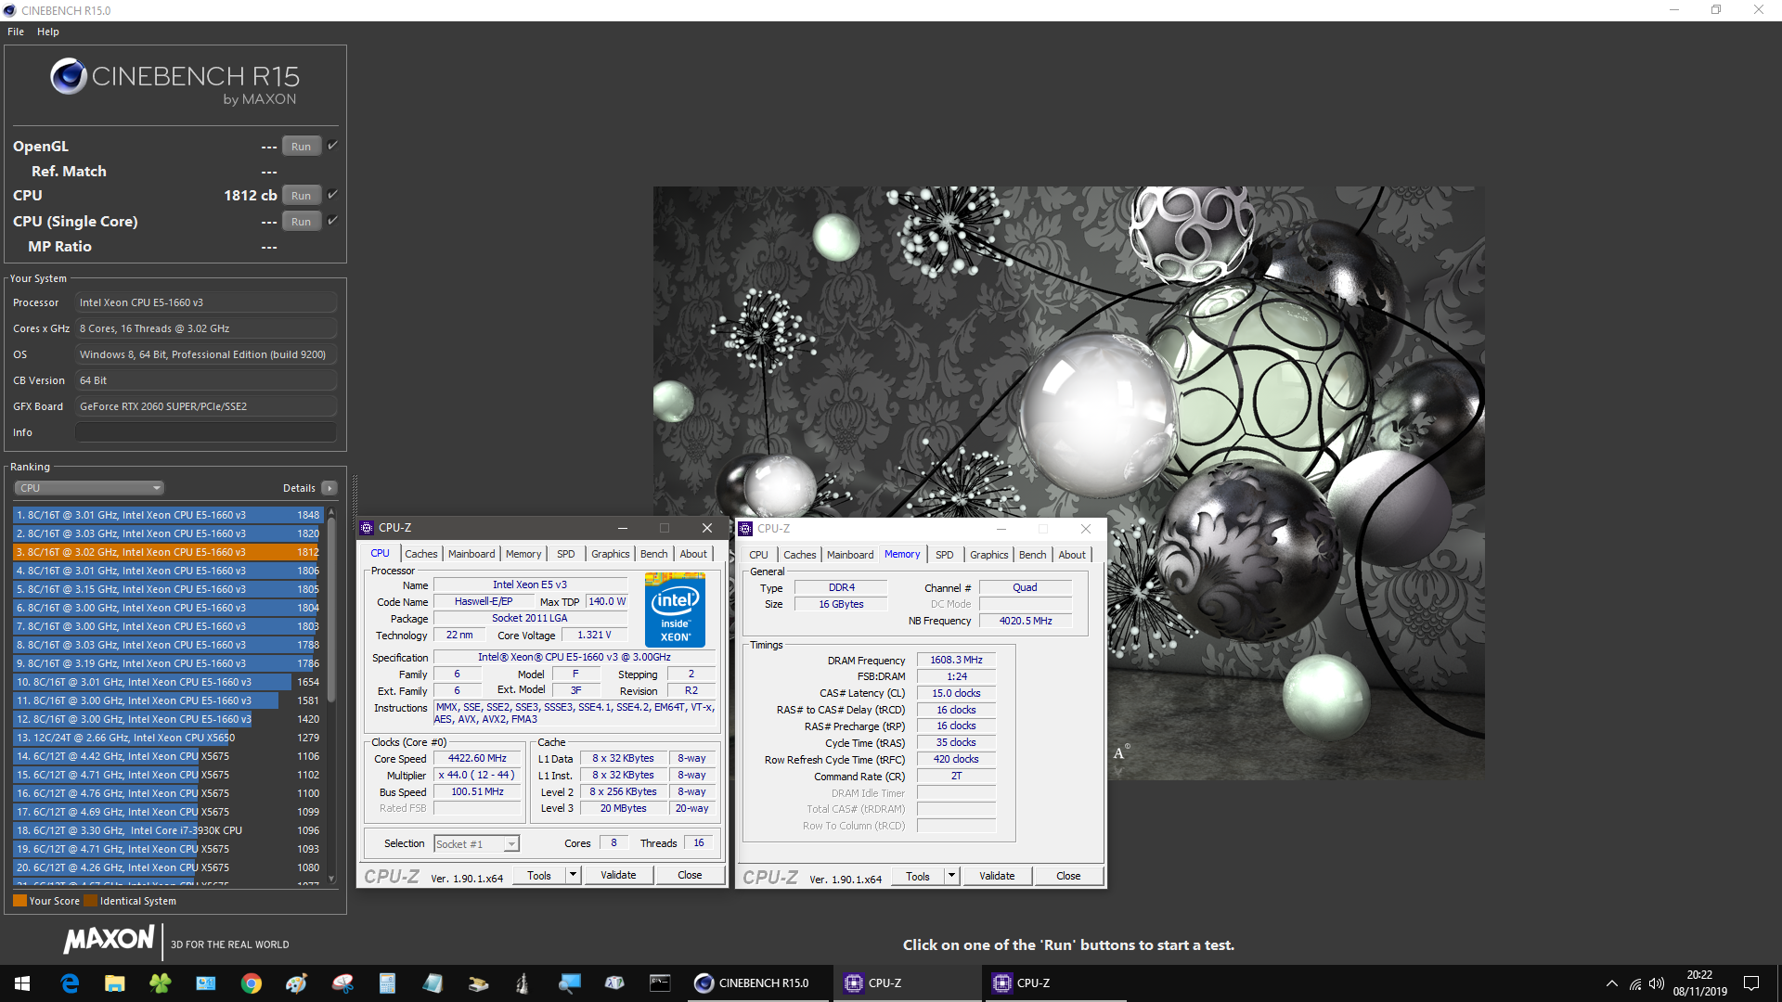1782x1002 pixels.
Task: Toggle the CPU (Single Core) test checkbox
Action: [332, 221]
